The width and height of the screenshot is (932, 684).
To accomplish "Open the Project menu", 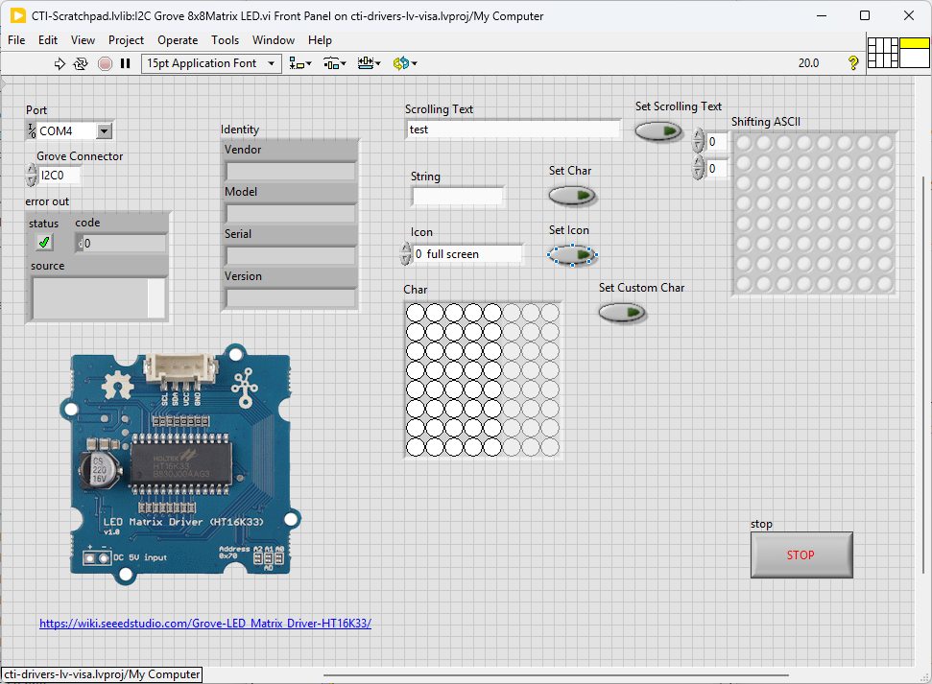I will [x=126, y=40].
